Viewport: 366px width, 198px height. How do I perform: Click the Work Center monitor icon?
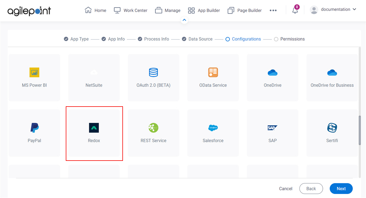click(117, 10)
